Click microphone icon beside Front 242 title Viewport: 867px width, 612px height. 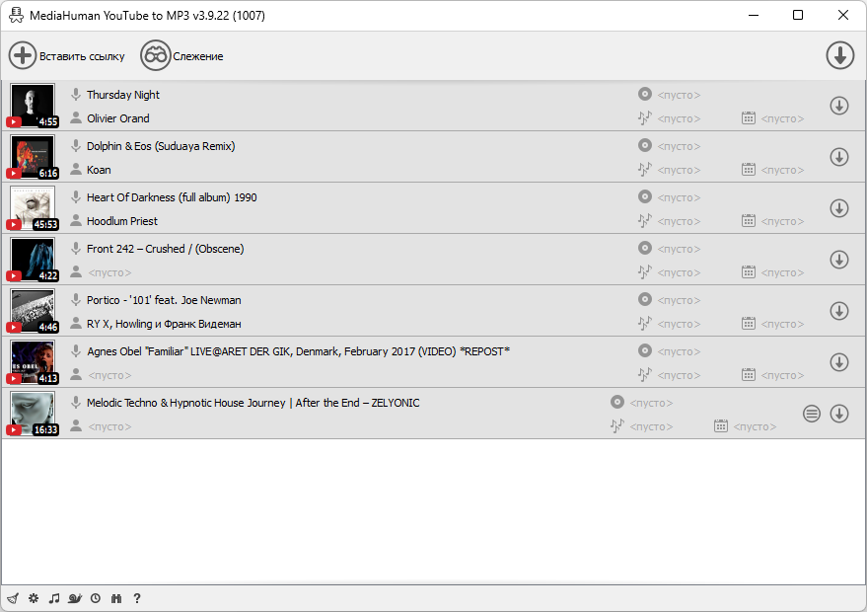76,249
